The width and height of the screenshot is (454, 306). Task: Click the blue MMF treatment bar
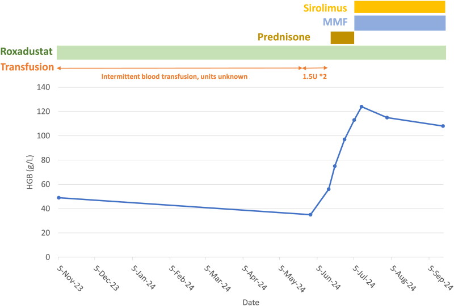[400, 23]
